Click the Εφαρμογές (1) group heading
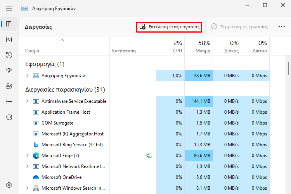291x194 pixels. pos(45,64)
